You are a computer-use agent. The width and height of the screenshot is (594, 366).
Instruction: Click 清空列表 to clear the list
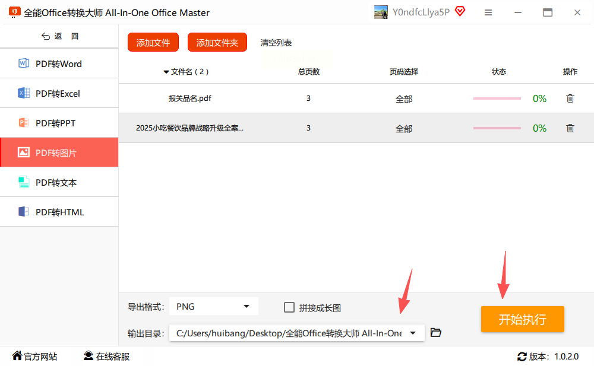[276, 43]
